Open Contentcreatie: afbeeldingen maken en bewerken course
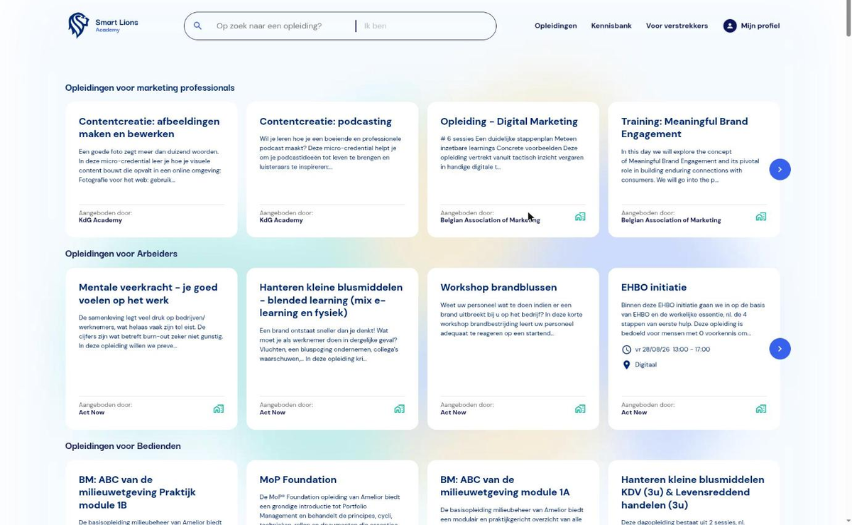Viewport: 852px width, 525px height. coord(149,128)
